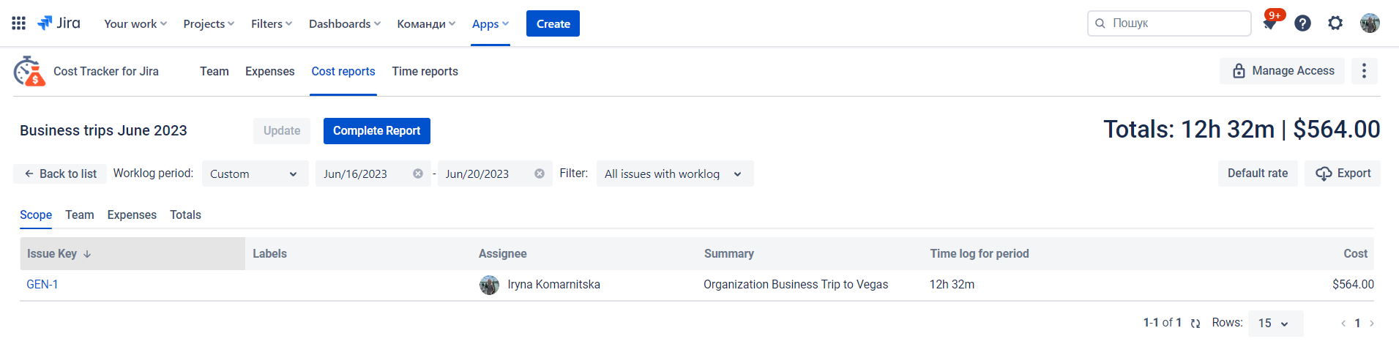Go to the next page arrow
The height and width of the screenshot is (347, 1399).
(1372, 324)
